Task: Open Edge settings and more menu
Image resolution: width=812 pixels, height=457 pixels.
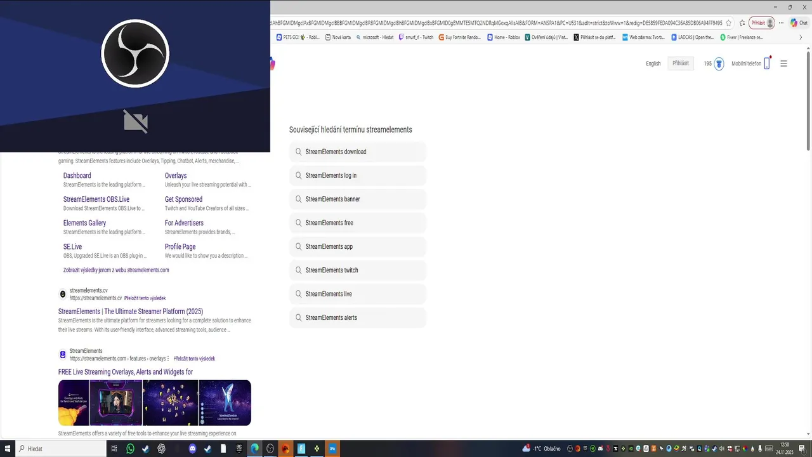Action: [782, 23]
